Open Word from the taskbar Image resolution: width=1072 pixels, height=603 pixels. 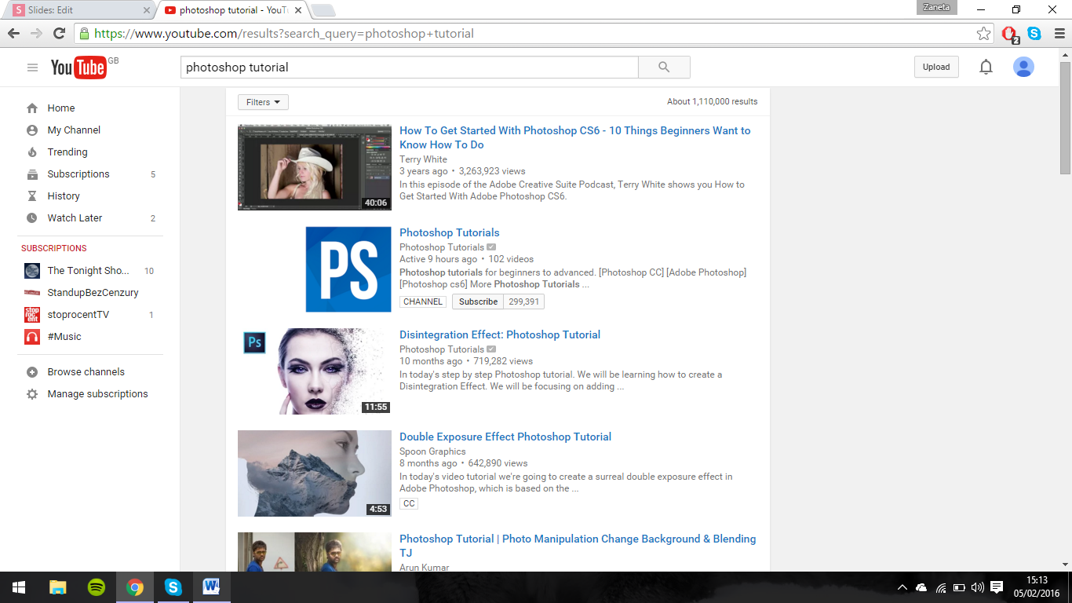click(211, 587)
